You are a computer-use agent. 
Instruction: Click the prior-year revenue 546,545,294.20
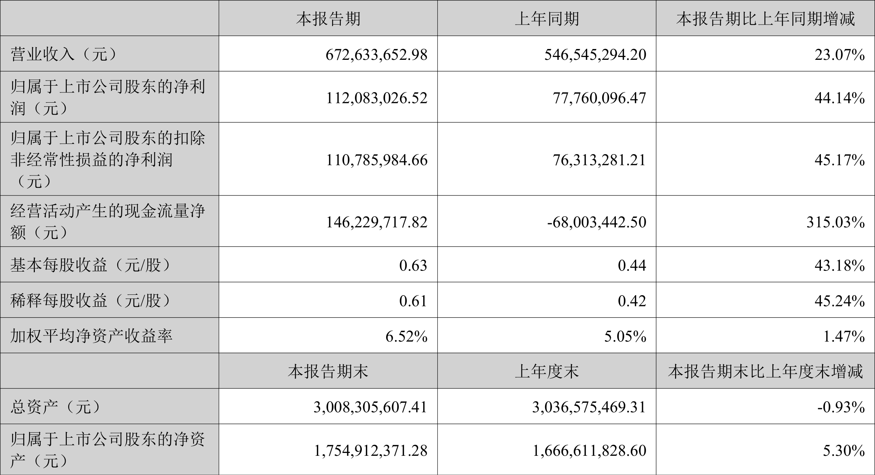595,54
